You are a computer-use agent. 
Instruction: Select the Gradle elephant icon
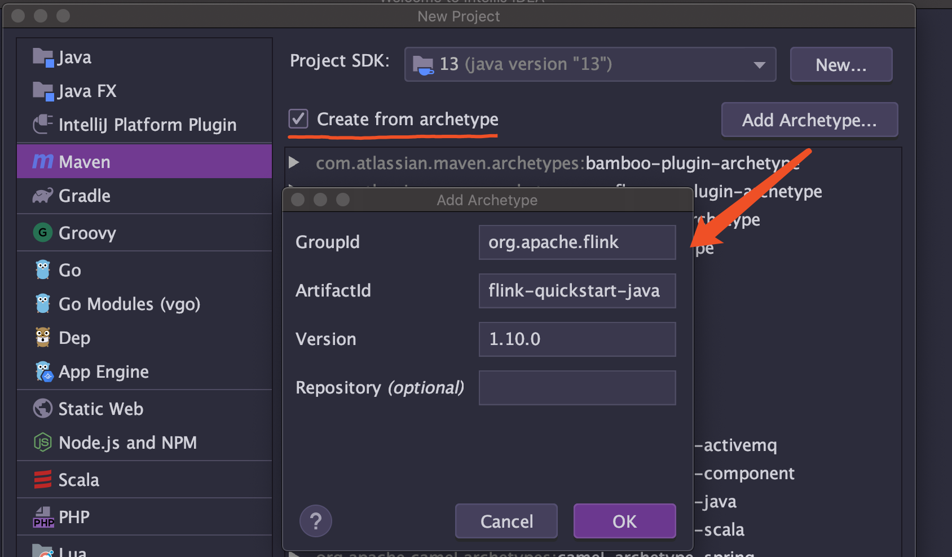click(43, 196)
